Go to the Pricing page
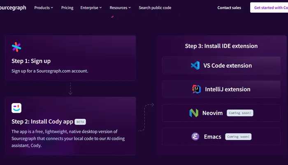Viewport: 288px width, 165px height. point(67,7)
